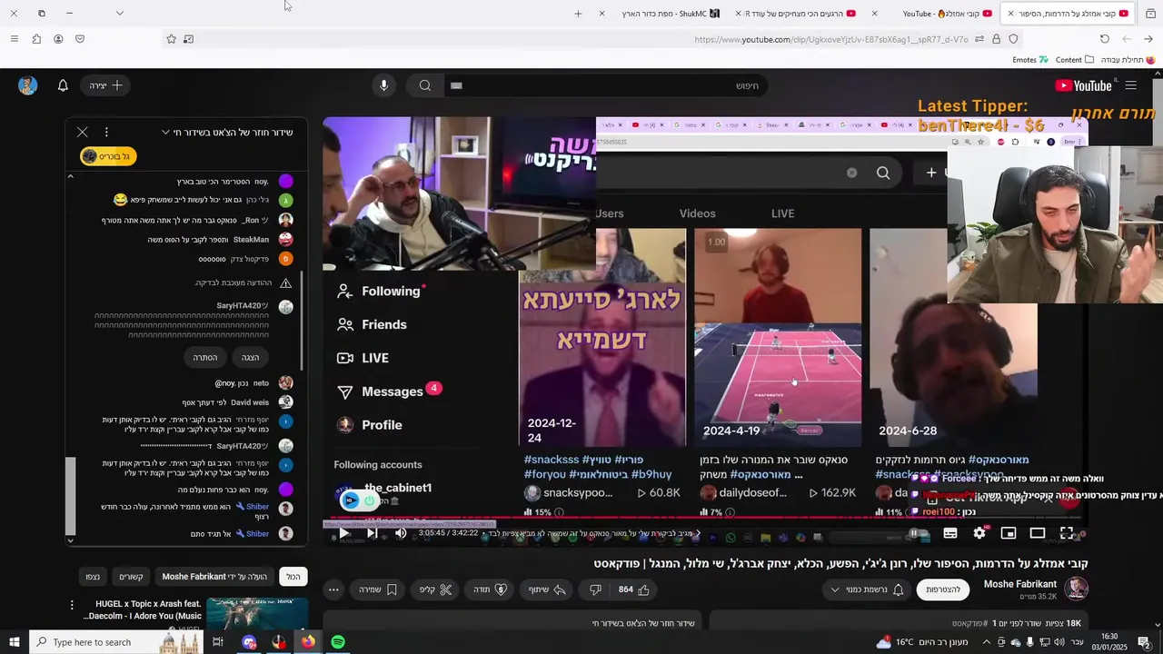This screenshot has width=1163, height=654.
Task: Select the נצפו watched filter chip
Action: click(93, 576)
